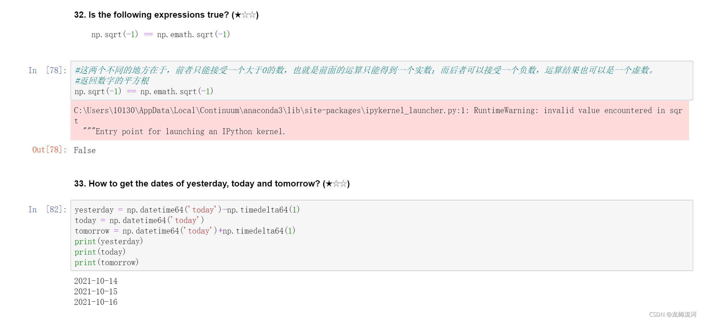
Task: Click the heading '33. How to get the dates'
Action: pos(212,184)
